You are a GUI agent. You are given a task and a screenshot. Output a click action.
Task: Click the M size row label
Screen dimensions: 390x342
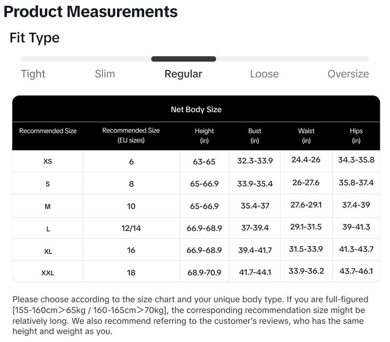47,206
